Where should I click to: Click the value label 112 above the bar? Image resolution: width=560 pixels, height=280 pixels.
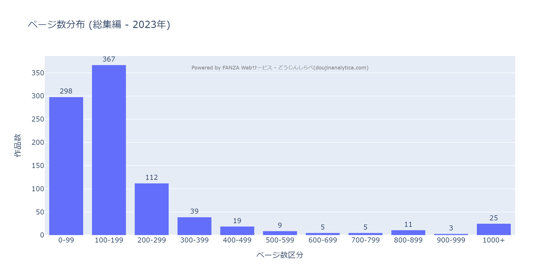[x=151, y=178]
